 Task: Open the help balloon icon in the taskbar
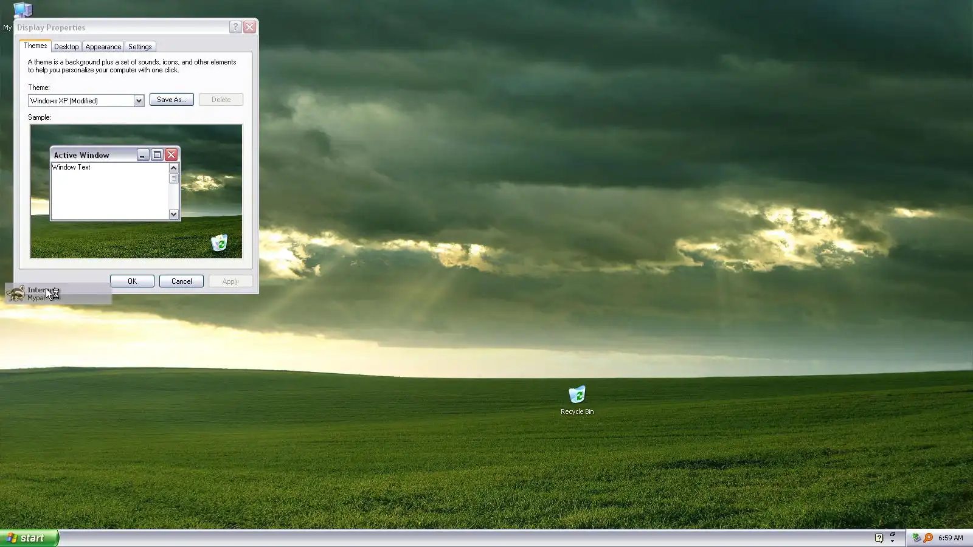879,538
